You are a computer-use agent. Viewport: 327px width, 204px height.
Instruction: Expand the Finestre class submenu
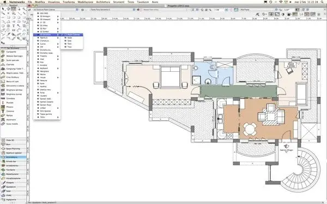(47, 56)
